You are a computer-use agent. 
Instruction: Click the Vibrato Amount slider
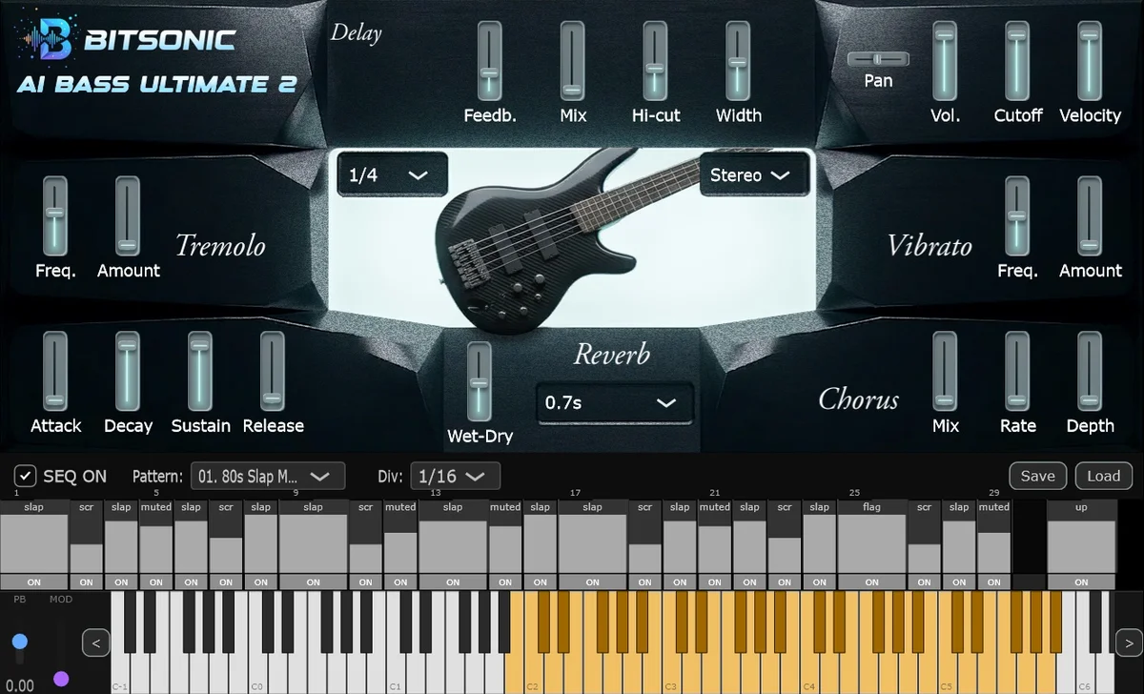coord(1090,216)
